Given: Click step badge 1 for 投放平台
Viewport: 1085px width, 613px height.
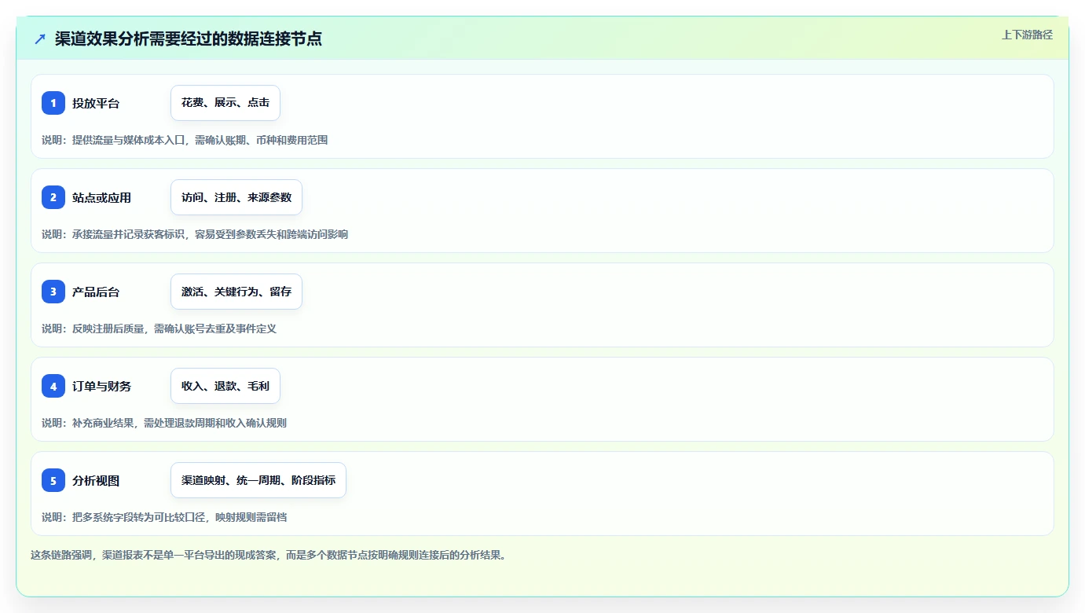Looking at the screenshot, I should click(x=53, y=103).
